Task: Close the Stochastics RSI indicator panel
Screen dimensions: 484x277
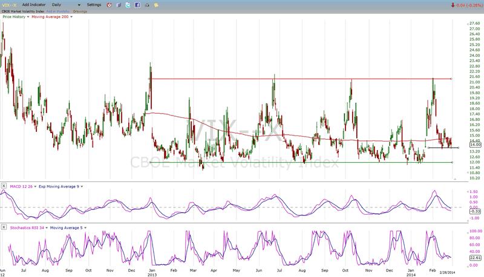Action: [x=4, y=227]
